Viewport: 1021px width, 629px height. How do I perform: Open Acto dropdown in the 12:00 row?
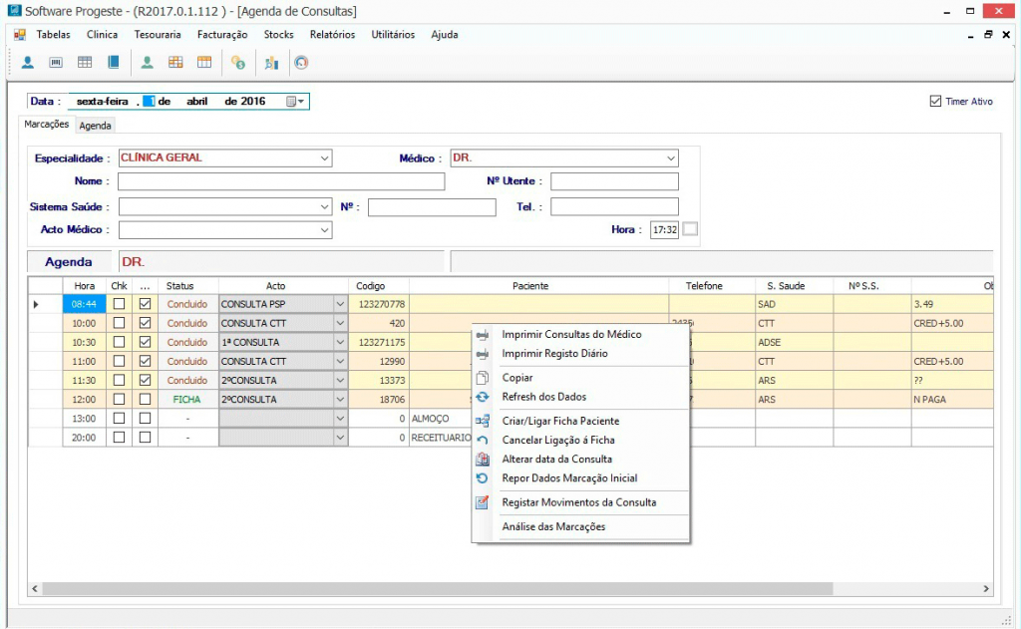click(340, 399)
